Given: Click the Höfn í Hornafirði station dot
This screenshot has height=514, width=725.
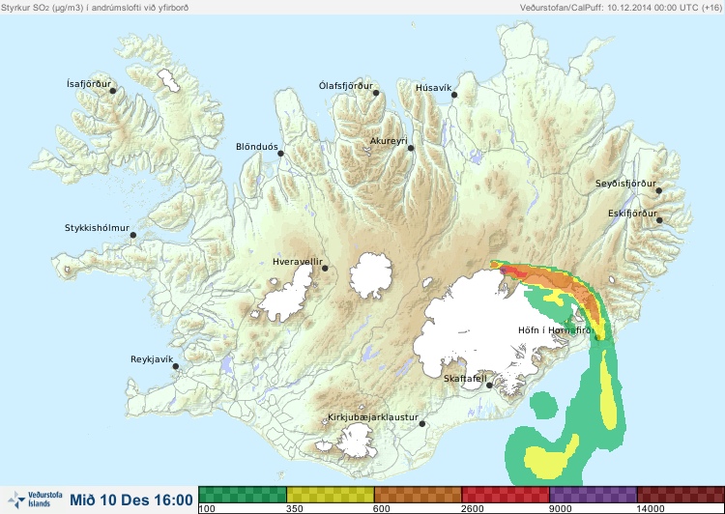Looking at the screenshot, I should [597, 338].
